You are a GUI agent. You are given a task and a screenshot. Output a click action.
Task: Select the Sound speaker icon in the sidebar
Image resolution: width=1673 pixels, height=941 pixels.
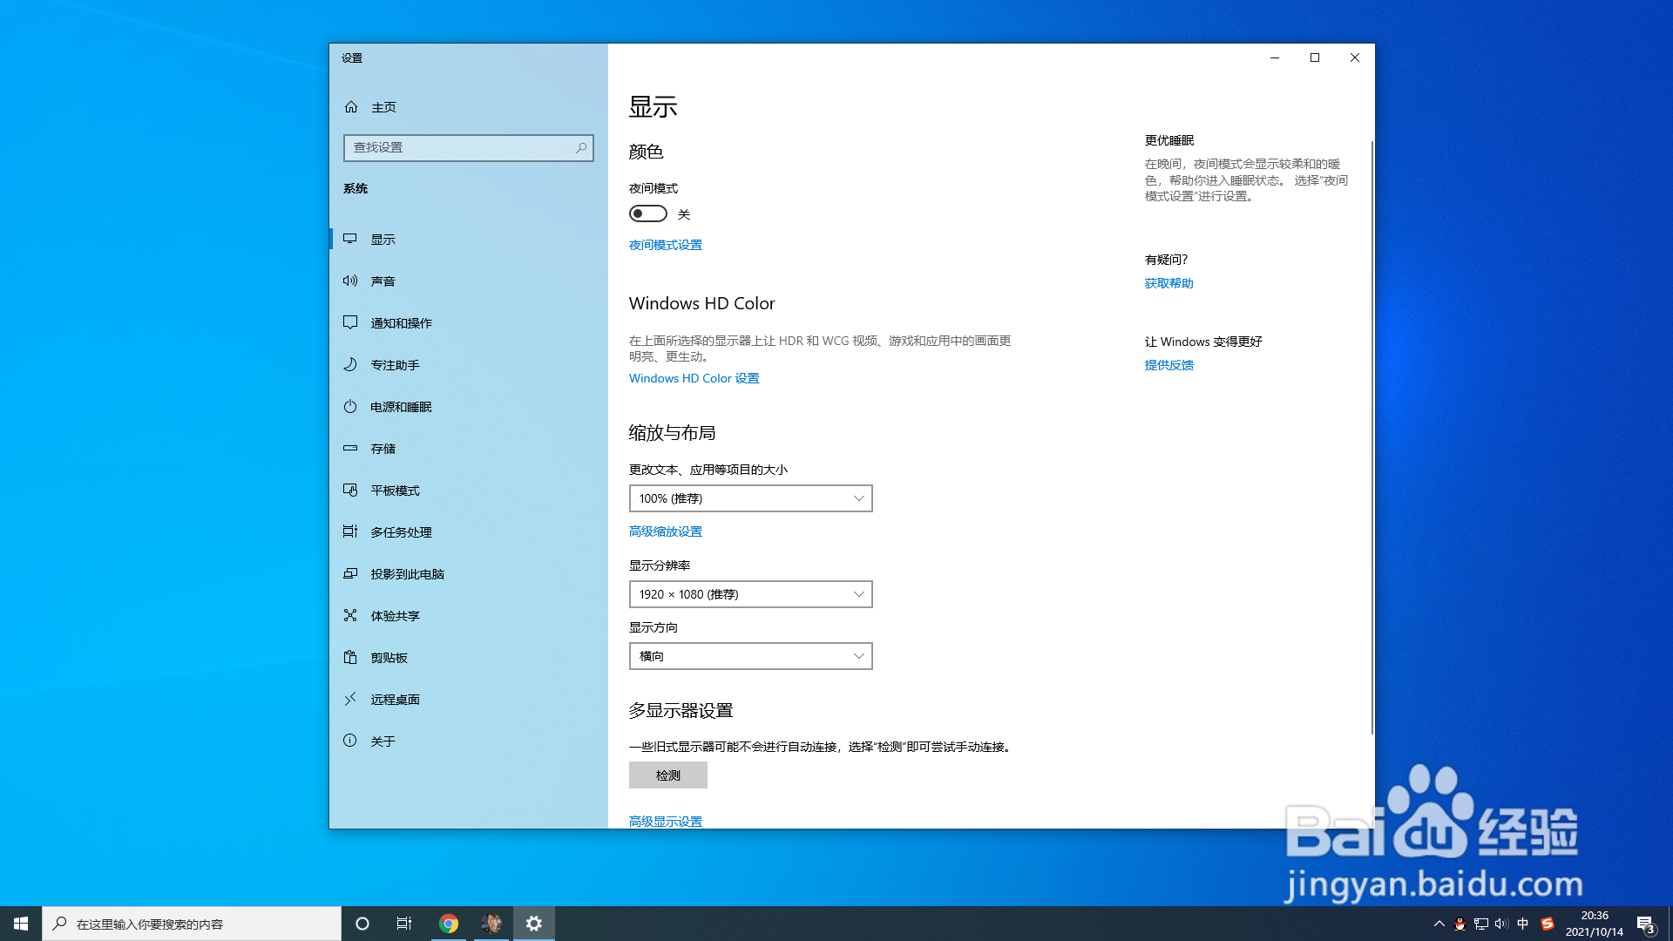point(350,281)
